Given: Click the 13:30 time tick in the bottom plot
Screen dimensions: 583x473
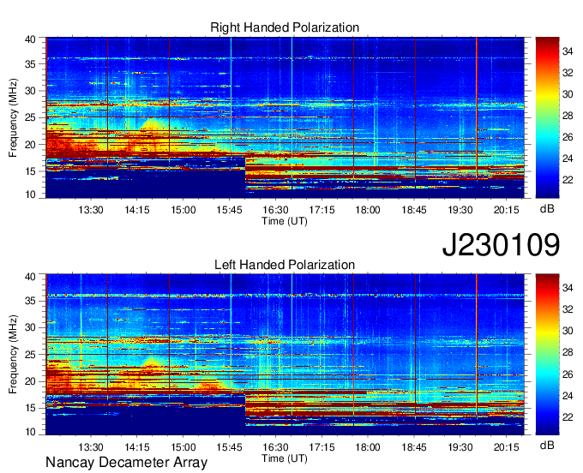Looking at the screenshot, I should [91, 447].
